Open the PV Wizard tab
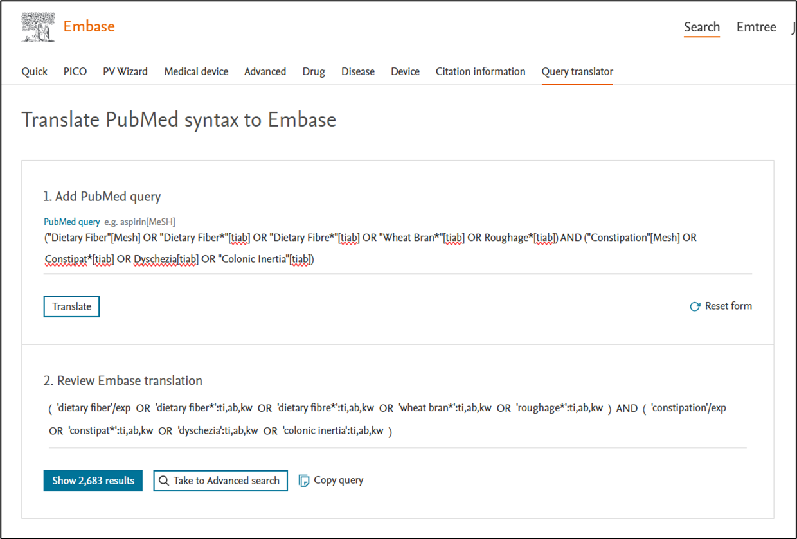This screenshot has height=539, width=797. [x=125, y=71]
